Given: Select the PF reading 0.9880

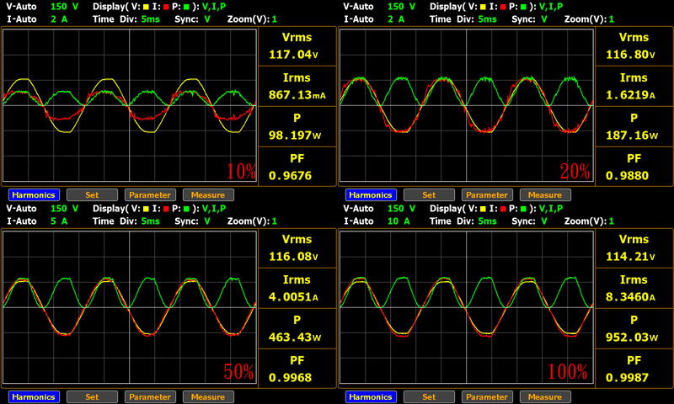Looking at the screenshot, I should (x=627, y=176).
